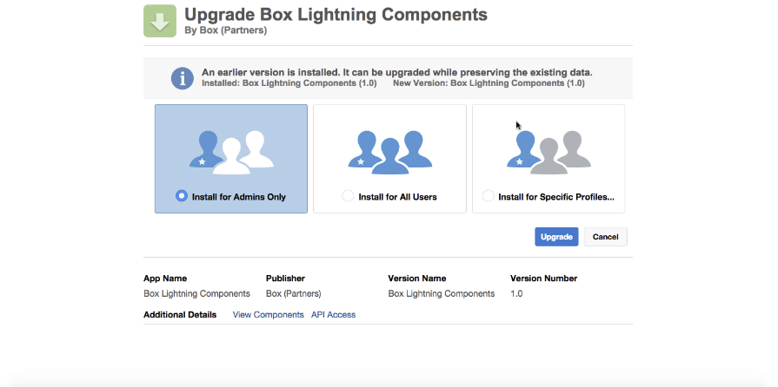
Task: Click the Box Lightning Components app name value
Action: (x=197, y=294)
